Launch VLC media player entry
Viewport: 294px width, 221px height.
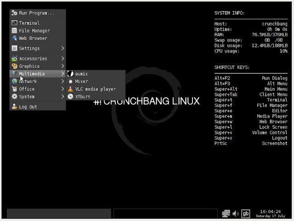tap(96, 89)
